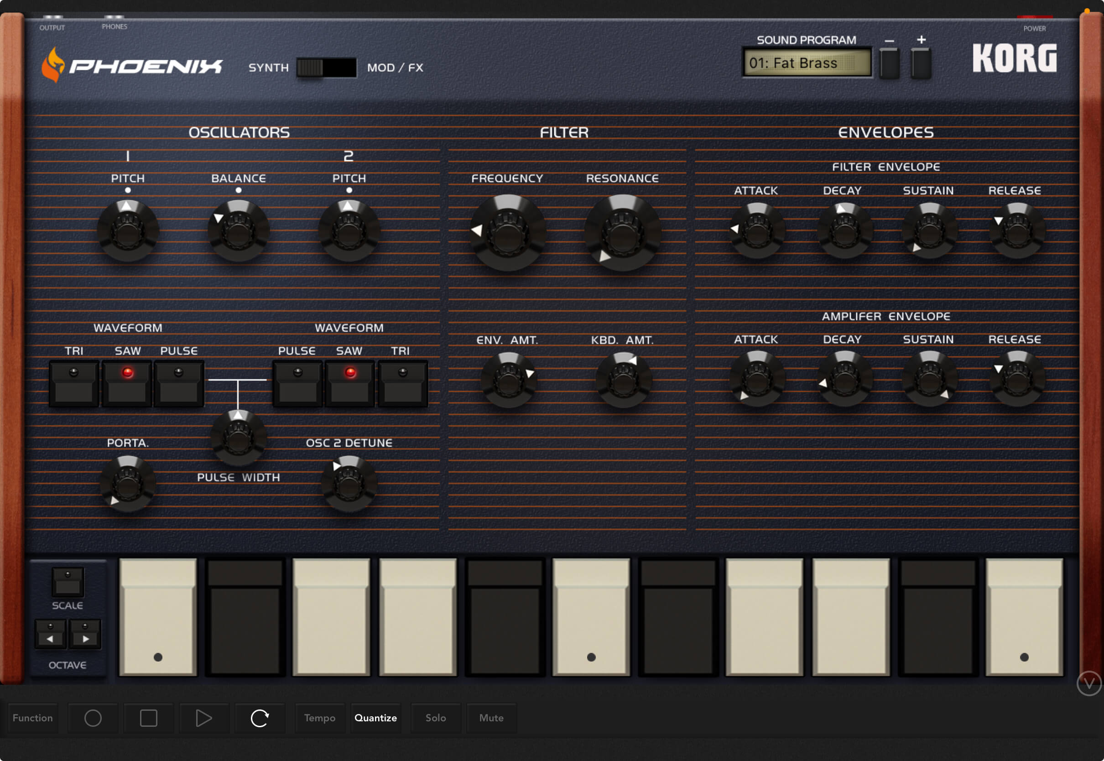The image size is (1104, 761).
Task: Click the oscillator 1 PITCH knob
Action: point(128,231)
